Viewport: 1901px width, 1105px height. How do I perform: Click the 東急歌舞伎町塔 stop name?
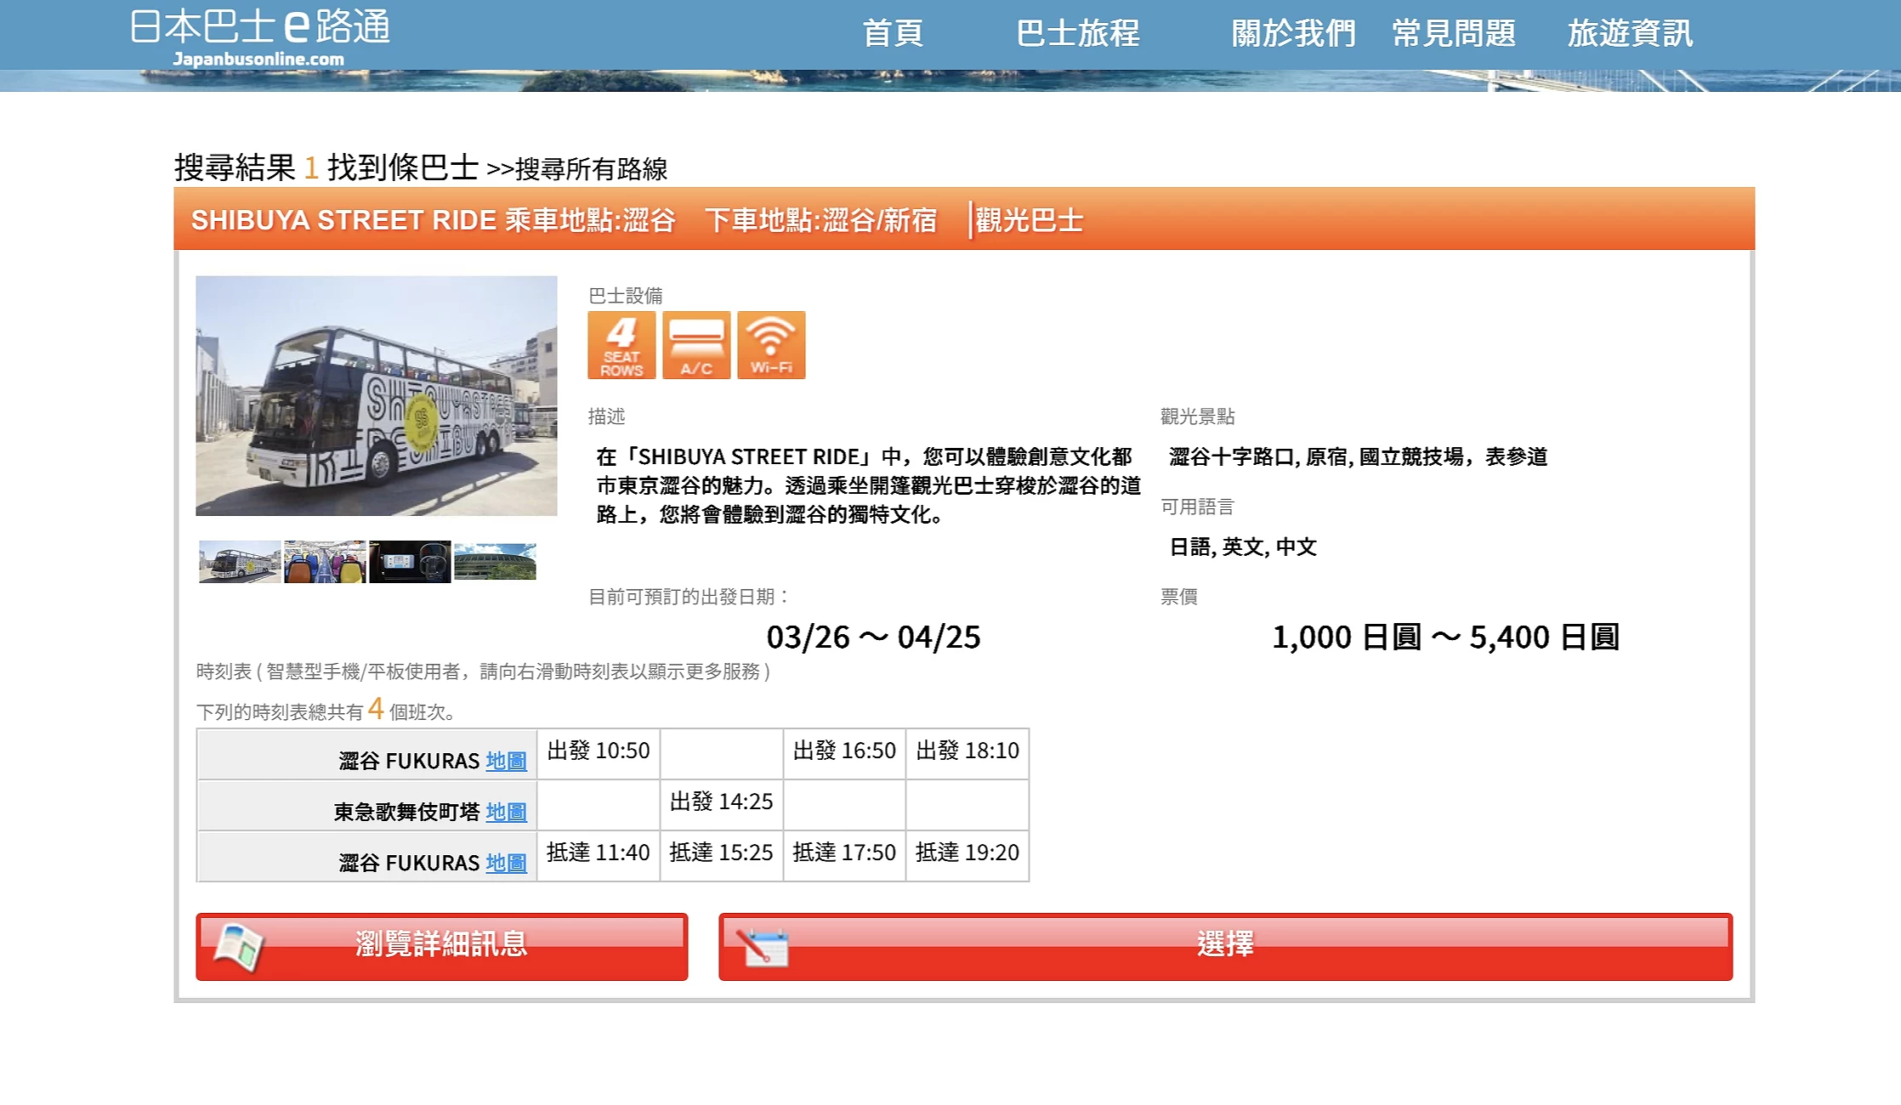pyautogui.click(x=406, y=813)
